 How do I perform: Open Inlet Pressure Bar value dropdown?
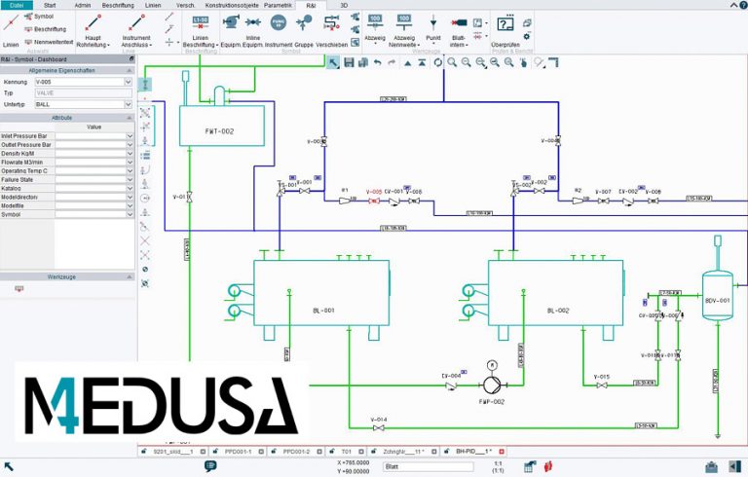[x=130, y=136]
